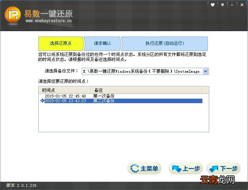Click the 第一次备份 note cell

tap(104, 96)
